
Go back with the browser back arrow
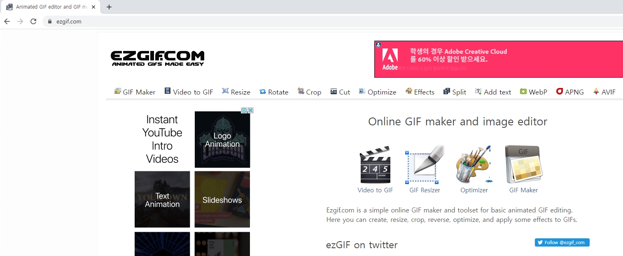[x=7, y=21]
